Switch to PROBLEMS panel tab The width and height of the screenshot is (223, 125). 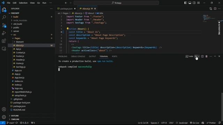(x=63, y=56)
